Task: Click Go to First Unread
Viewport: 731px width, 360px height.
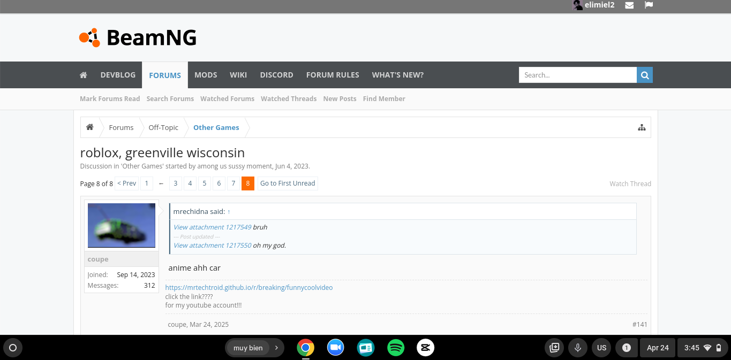Action: coord(288,183)
